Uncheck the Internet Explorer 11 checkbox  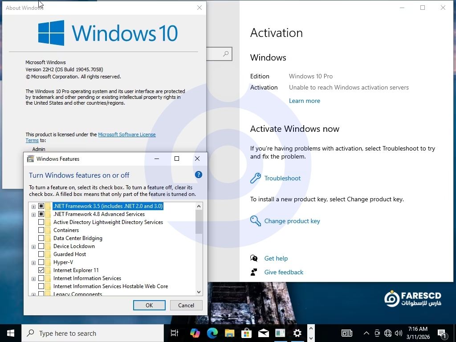41,270
